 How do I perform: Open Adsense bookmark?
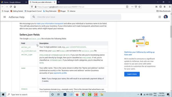[71, 11]
